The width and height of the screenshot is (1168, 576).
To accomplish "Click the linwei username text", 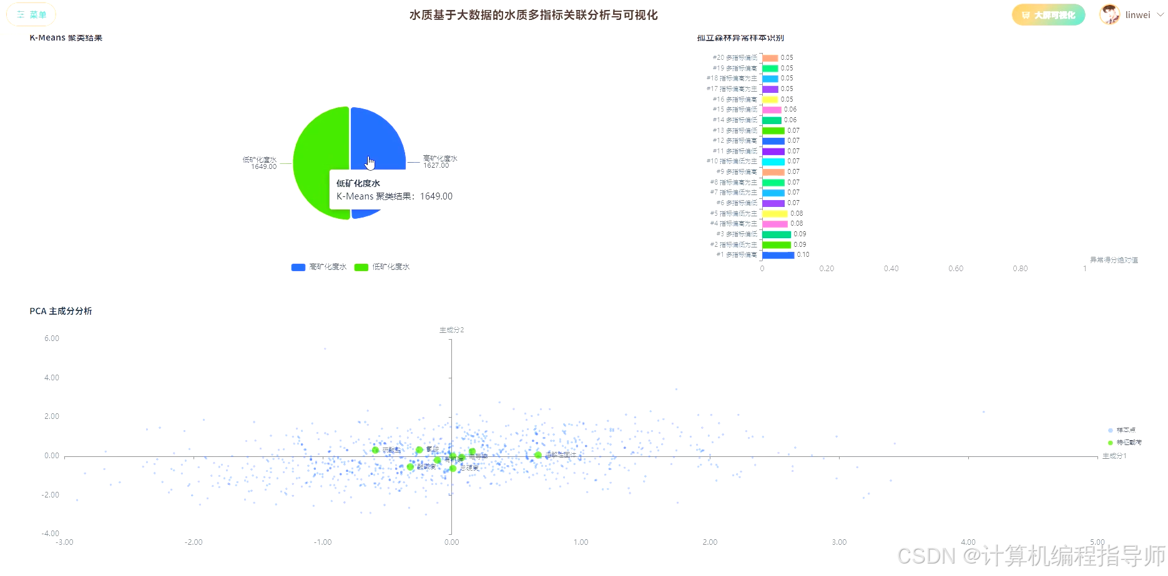I will (x=1137, y=15).
